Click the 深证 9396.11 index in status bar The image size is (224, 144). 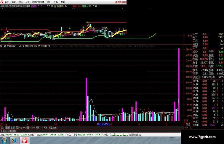(54, 135)
